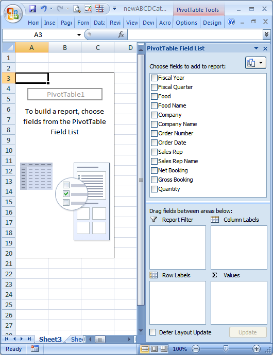The width and height of the screenshot is (273, 355).
Task: Toggle Defer Layout Update checkbox
Action: [153, 332]
